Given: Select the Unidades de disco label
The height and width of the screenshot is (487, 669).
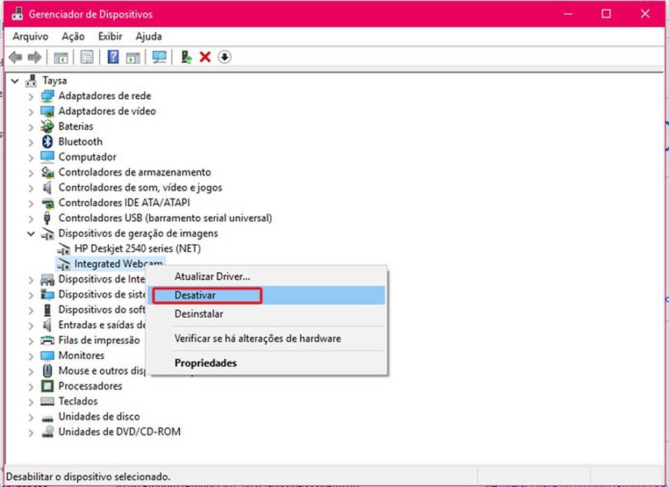Looking at the screenshot, I should (x=99, y=416).
